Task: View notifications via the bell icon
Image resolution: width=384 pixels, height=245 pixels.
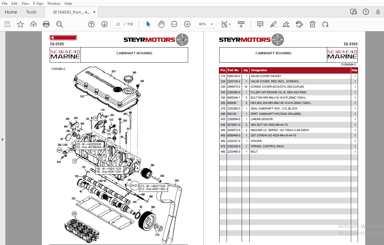Action: pyautogui.click(x=378, y=12)
